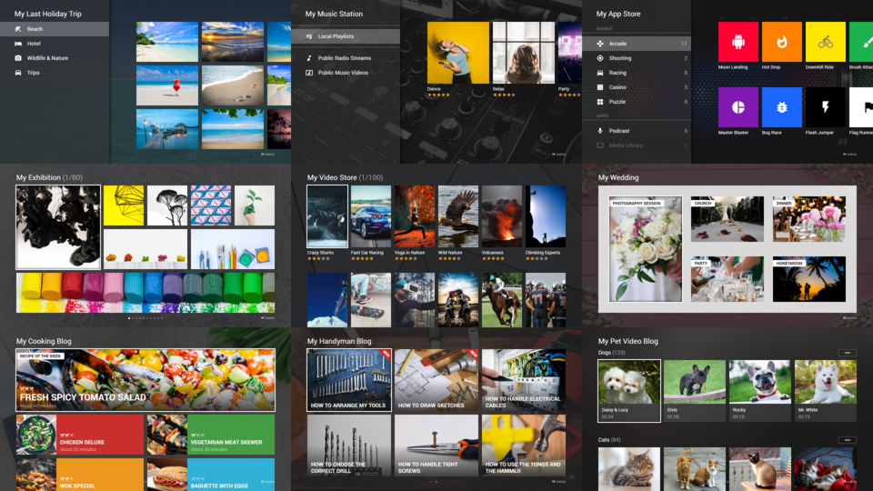Open Public Radio Streams in Music Station
The width and height of the screenshot is (873, 491).
click(x=344, y=58)
